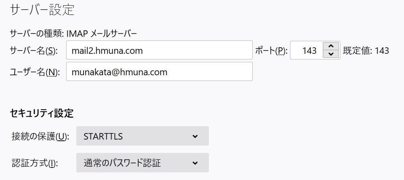Click the chevron on 通常のパスワード認証 dropdown

point(195,163)
